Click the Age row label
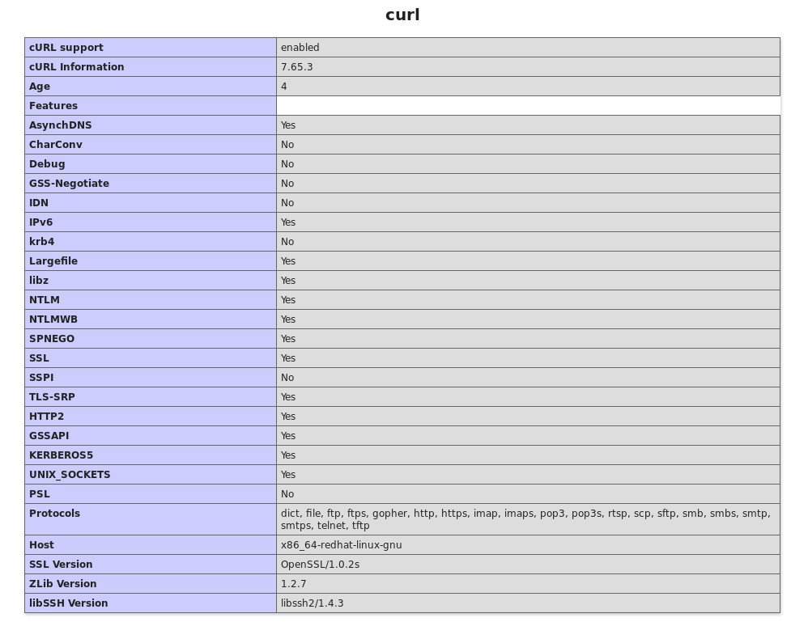Viewport: 808px width, 622px height. pos(40,87)
